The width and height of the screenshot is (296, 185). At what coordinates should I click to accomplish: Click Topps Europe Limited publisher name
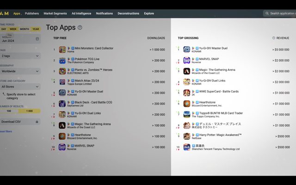coord(79,84)
